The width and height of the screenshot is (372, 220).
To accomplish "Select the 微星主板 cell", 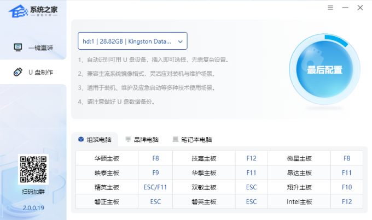I will 299,158.
